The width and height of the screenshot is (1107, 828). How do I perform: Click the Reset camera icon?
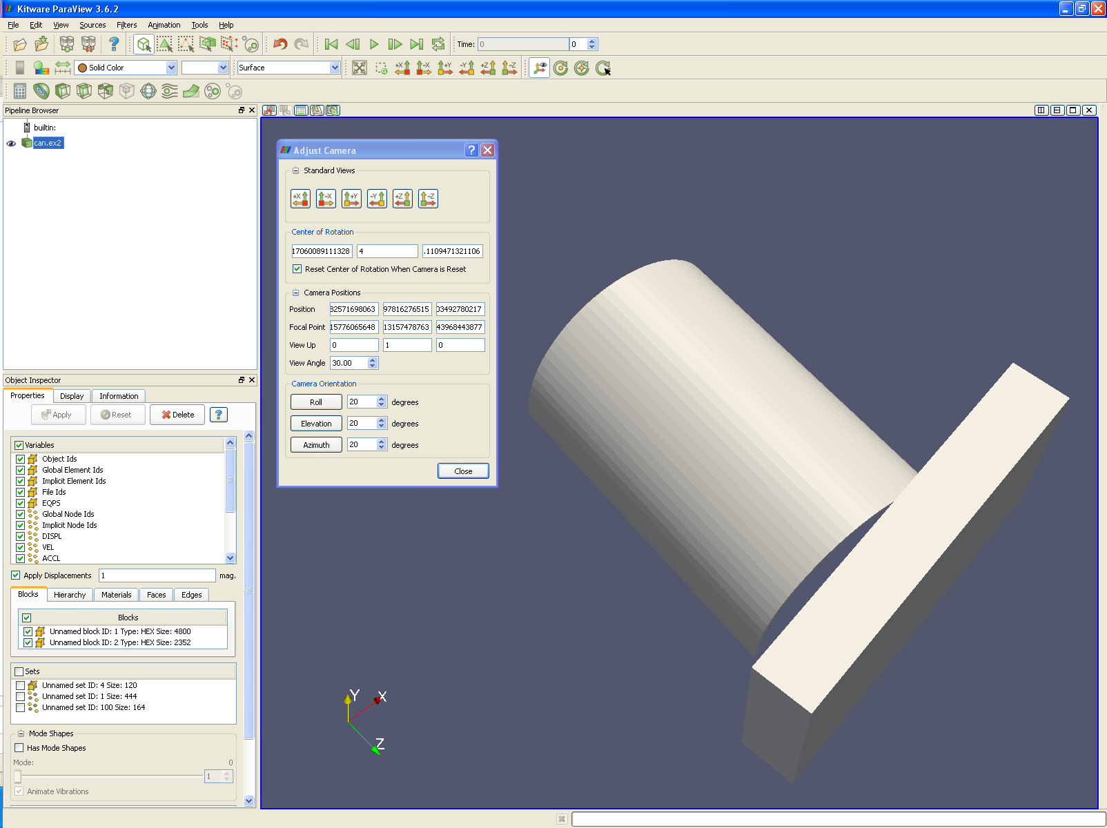(x=360, y=68)
